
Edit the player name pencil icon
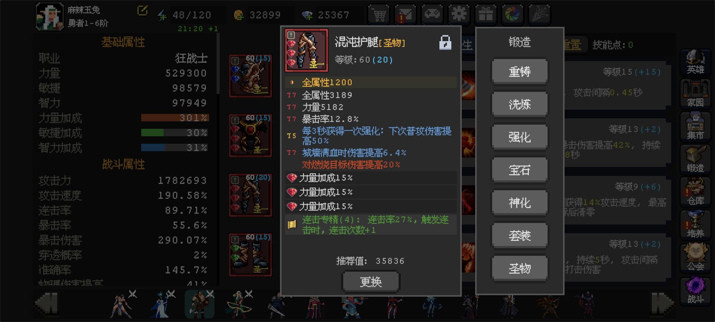coord(142,10)
